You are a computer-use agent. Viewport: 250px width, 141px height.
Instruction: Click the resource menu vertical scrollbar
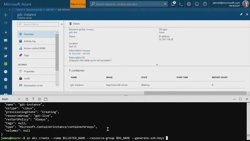[x=57, y=52]
